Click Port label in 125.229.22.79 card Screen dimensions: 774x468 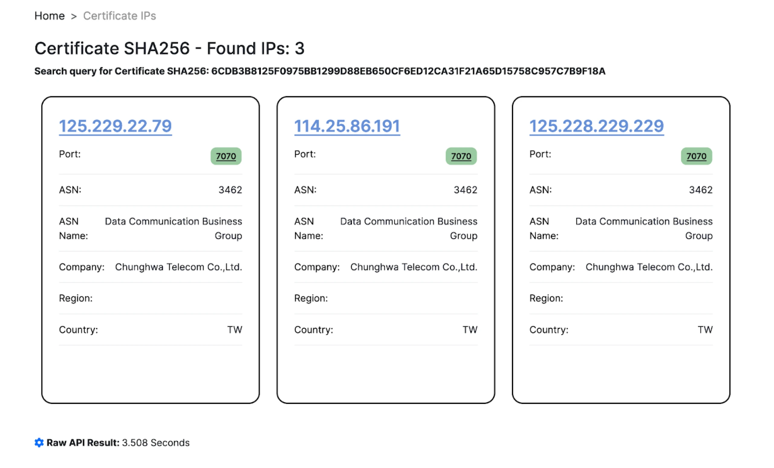(x=70, y=154)
